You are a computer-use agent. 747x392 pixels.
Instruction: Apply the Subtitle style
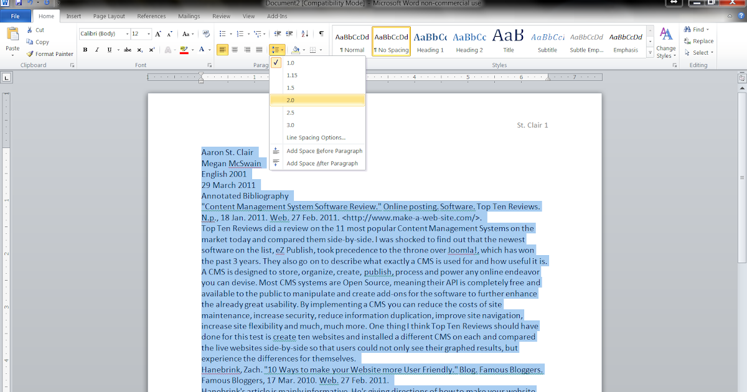point(548,42)
